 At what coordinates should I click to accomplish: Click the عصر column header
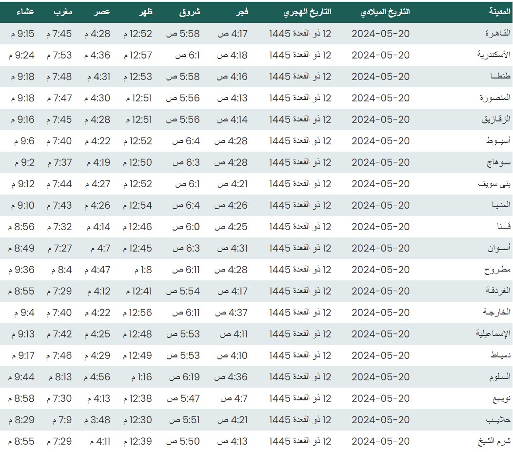pyautogui.click(x=102, y=12)
